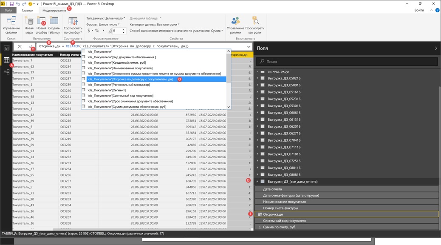The image size is (441, 245).
Task: Switch to the Главная ribbon tab
Action: tap(27, 10)
